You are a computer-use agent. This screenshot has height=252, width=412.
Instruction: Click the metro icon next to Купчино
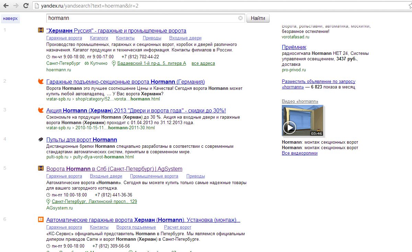[87, 63]
